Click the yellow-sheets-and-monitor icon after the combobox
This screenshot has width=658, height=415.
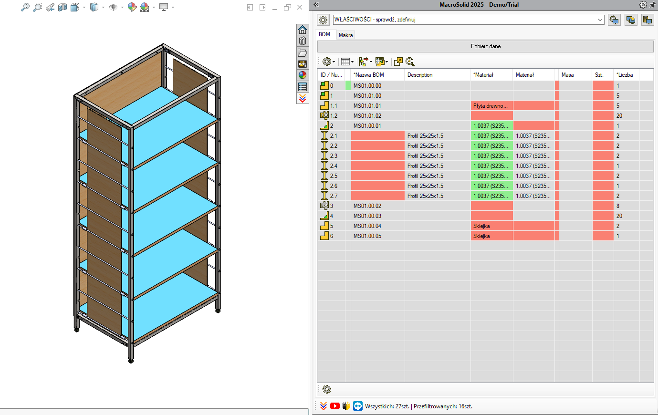coord(631,20)
